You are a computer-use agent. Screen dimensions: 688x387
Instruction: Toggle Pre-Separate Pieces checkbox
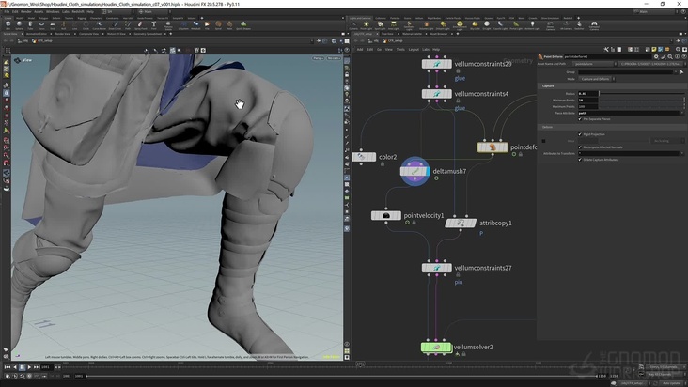pos(580,119)
